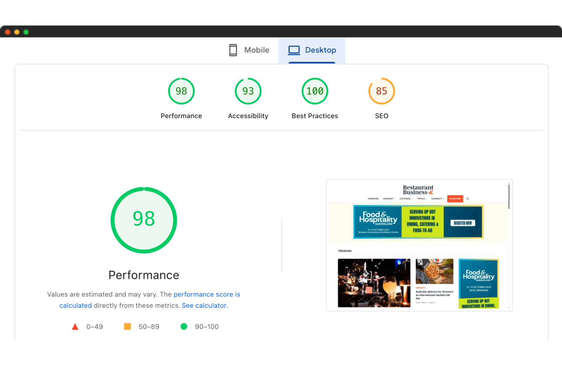Click the mobile phone icon
This screenshot has width=562, height=373.
coord(233,50)
